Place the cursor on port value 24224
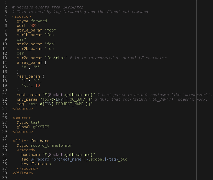This screenshot has width=213, height=180. click(34, 26)
